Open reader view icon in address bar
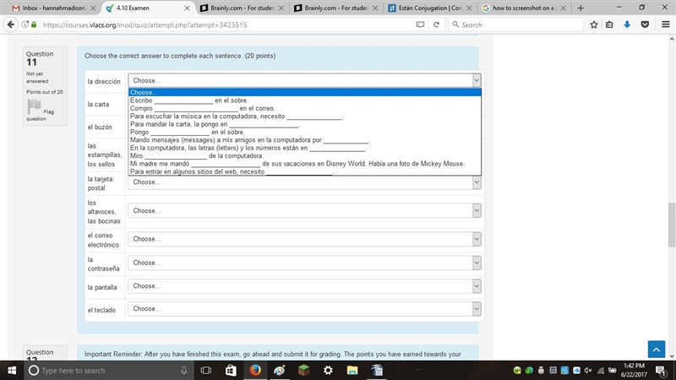The width and height of the screenshot is (676, 380). (x=420, y=24)
